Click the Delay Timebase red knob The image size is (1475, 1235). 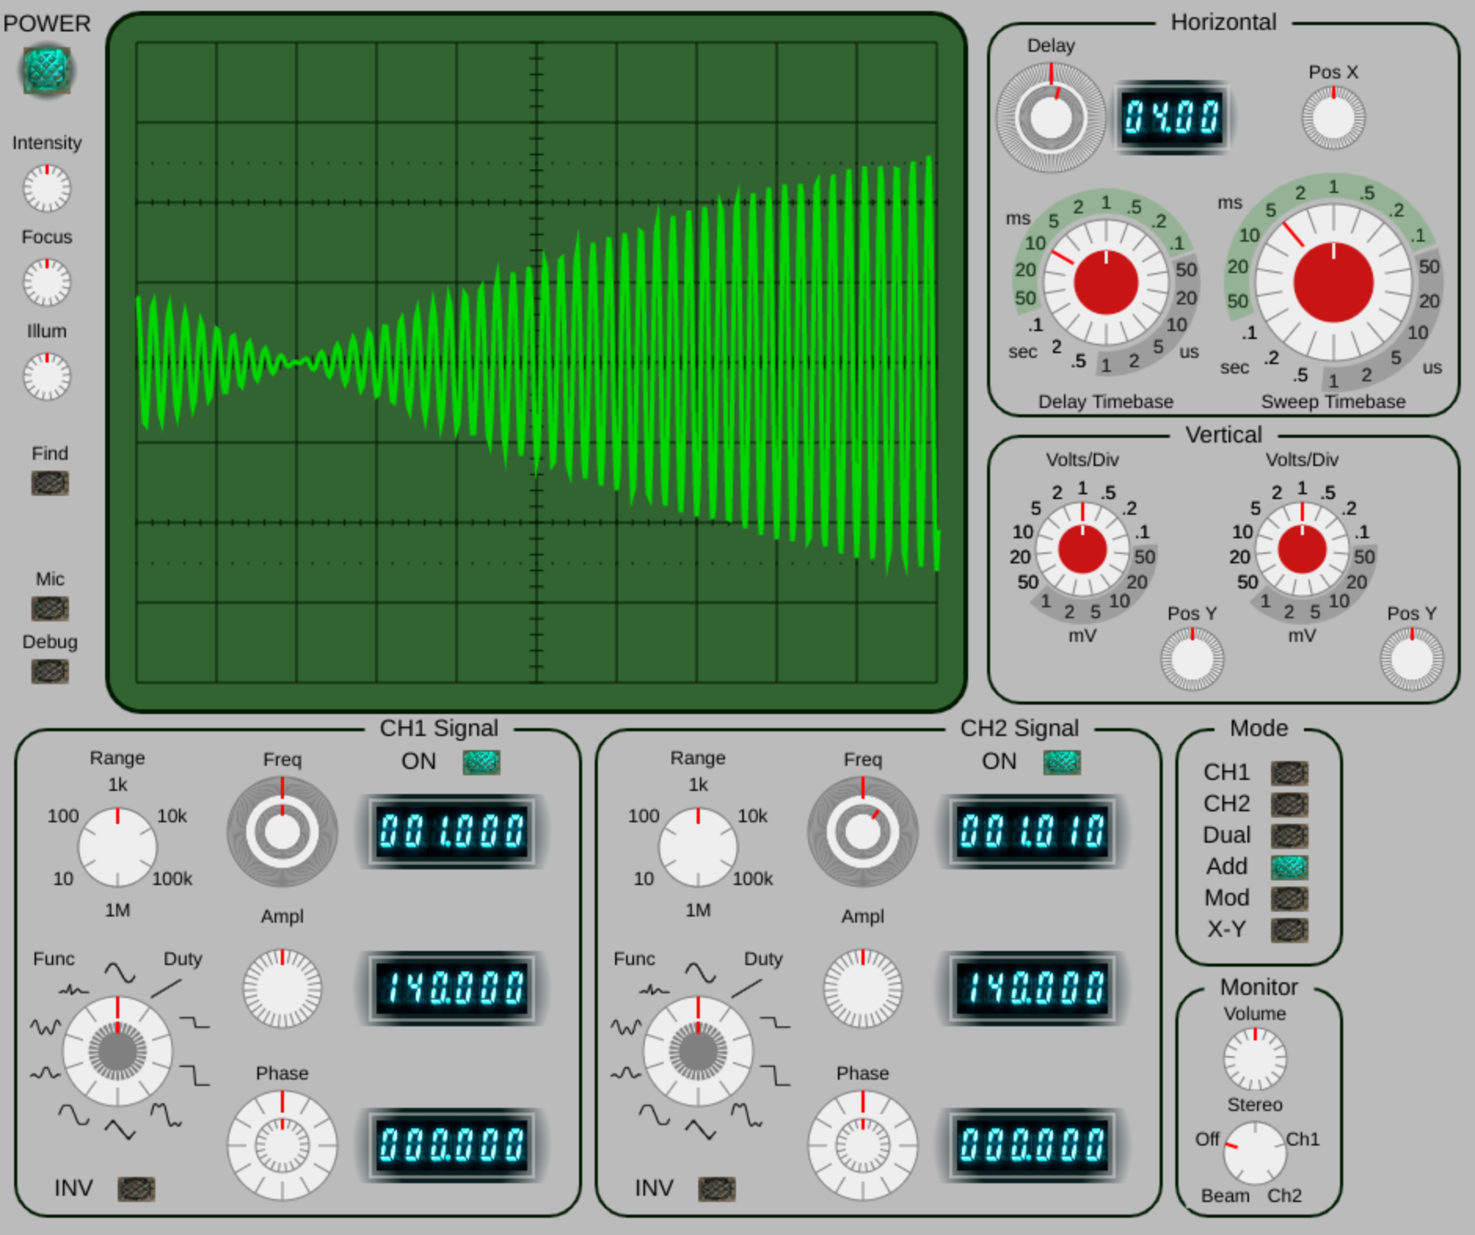tap(1105, 282)
